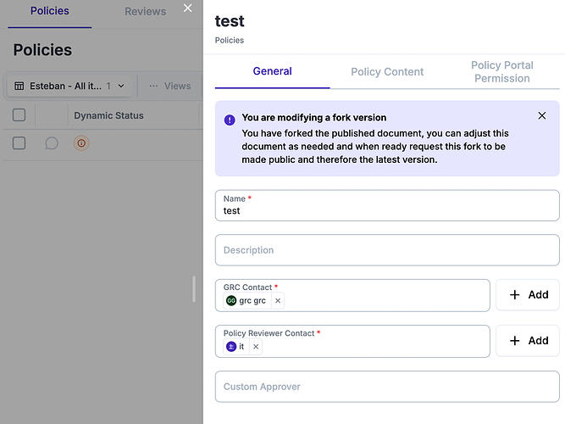Toggle the select-all header checkbox
The height and width of the screenshot is (424, 565).
click(19, 115)
